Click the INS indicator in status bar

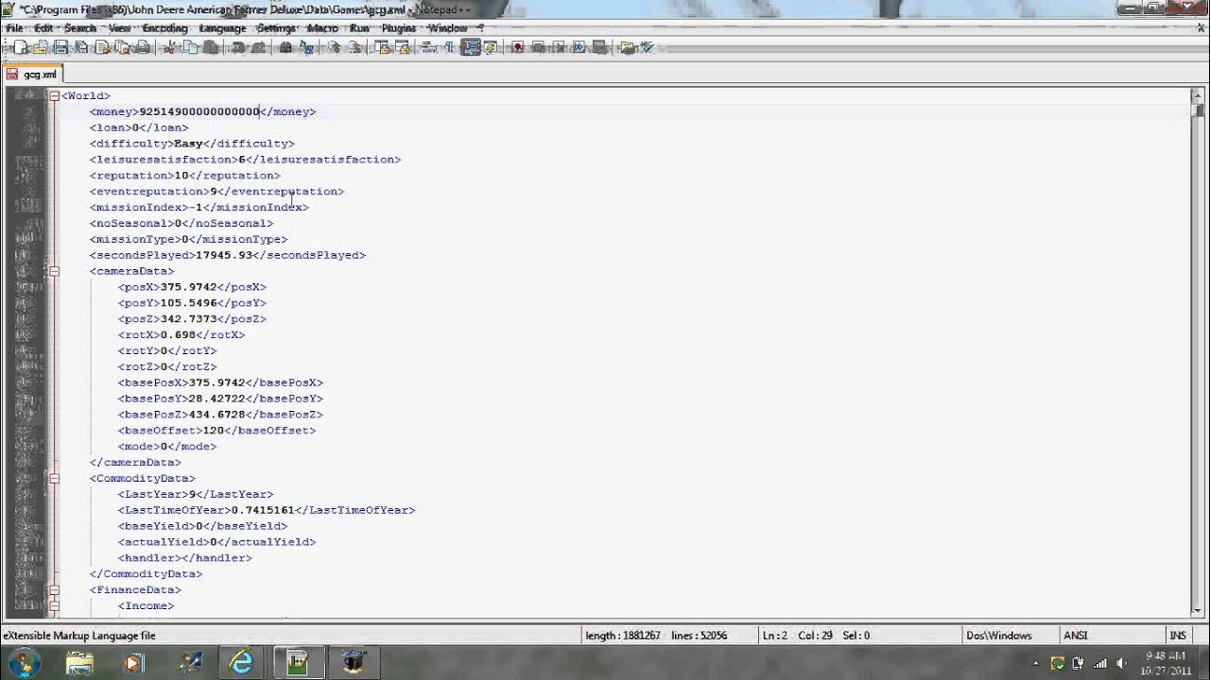[1178, 636]
